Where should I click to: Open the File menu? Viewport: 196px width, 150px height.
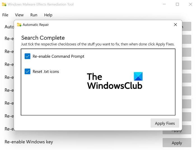[5, 15]
